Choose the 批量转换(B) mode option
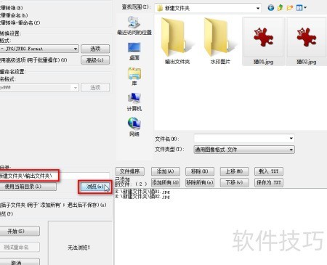Viewport: 327px width, 265px height. [x=12, y=8]
